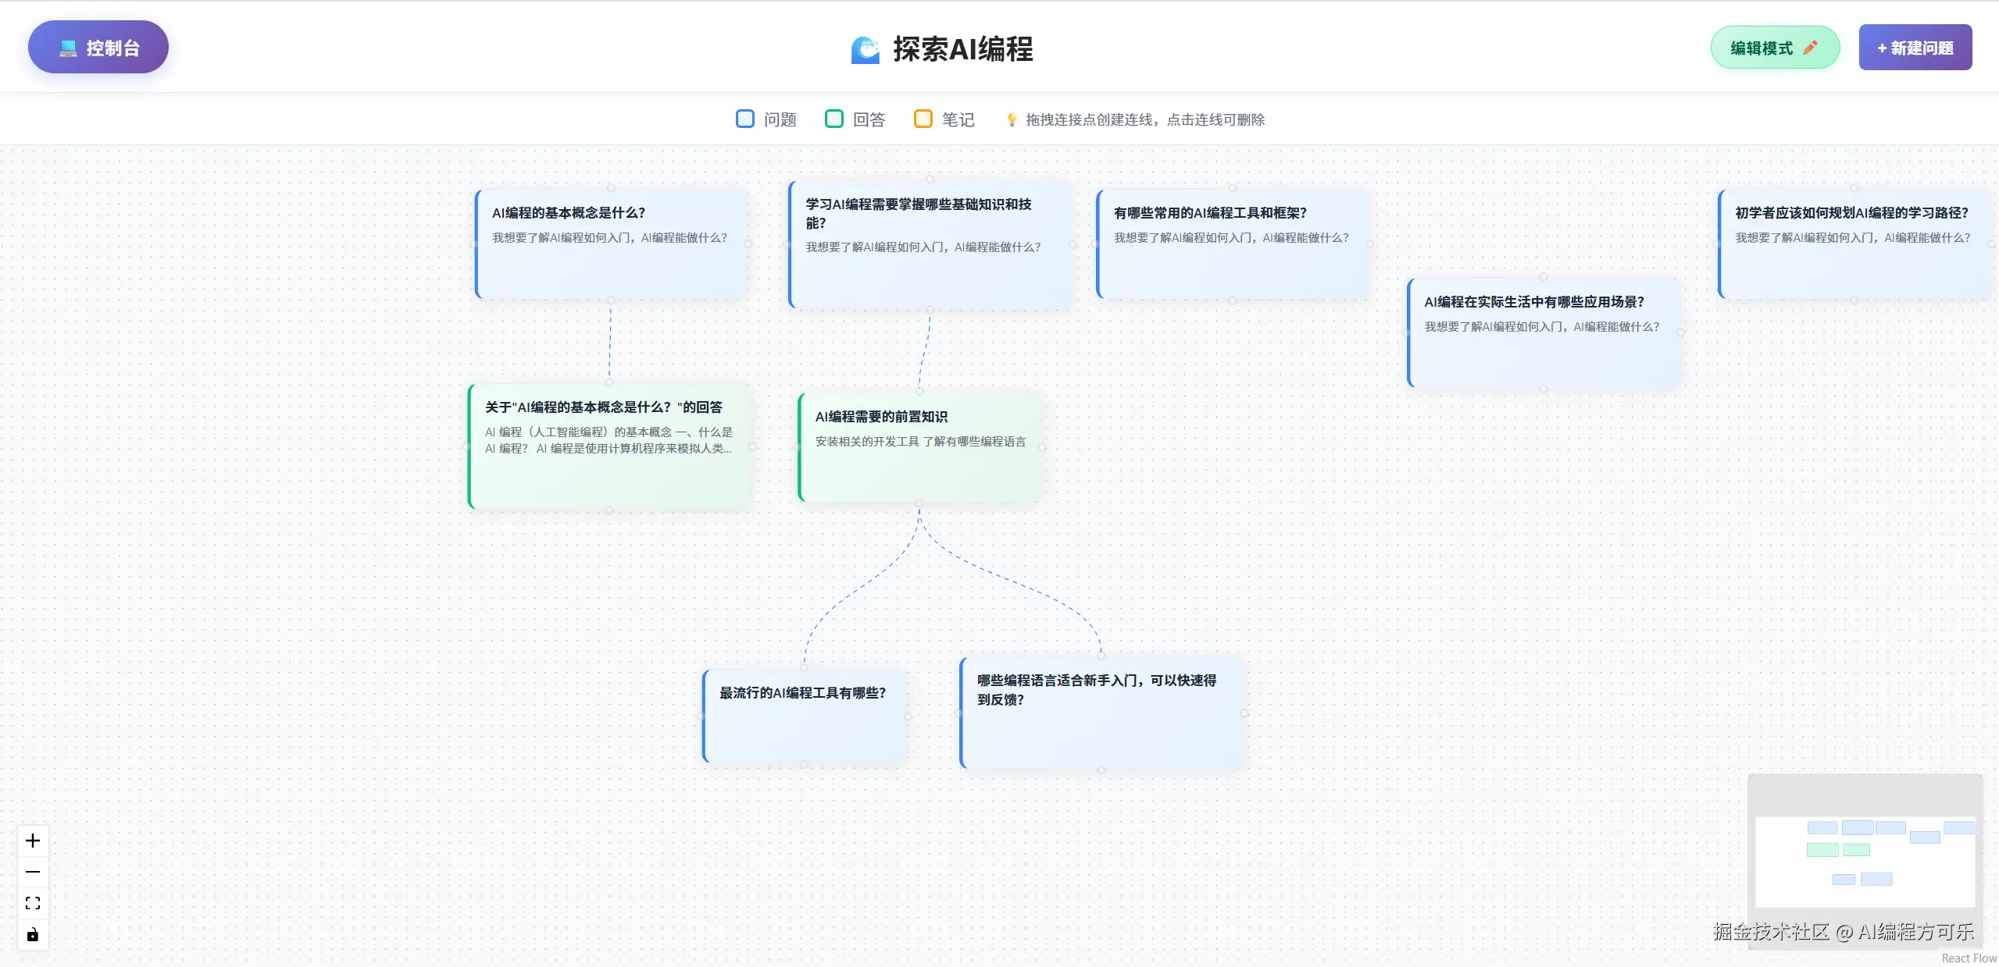This screenshot has width=1999, height=967.
Task: Toggle the 笔记 legend checkbox
Action: pos(923,119)
